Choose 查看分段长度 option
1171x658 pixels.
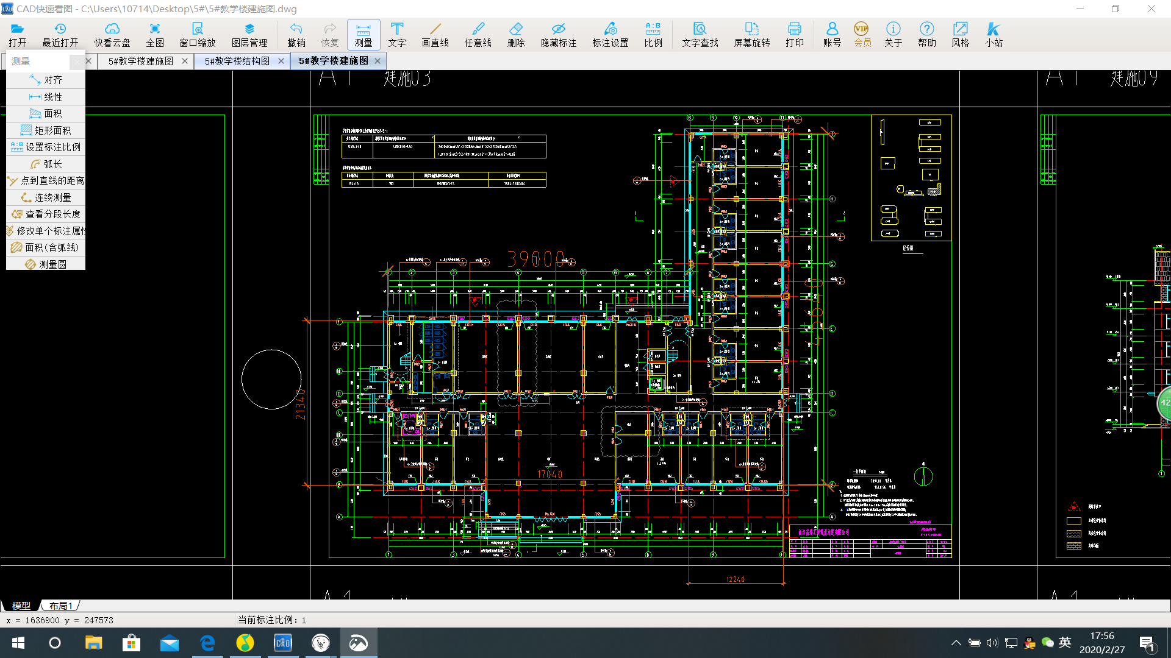coord(46,214)
